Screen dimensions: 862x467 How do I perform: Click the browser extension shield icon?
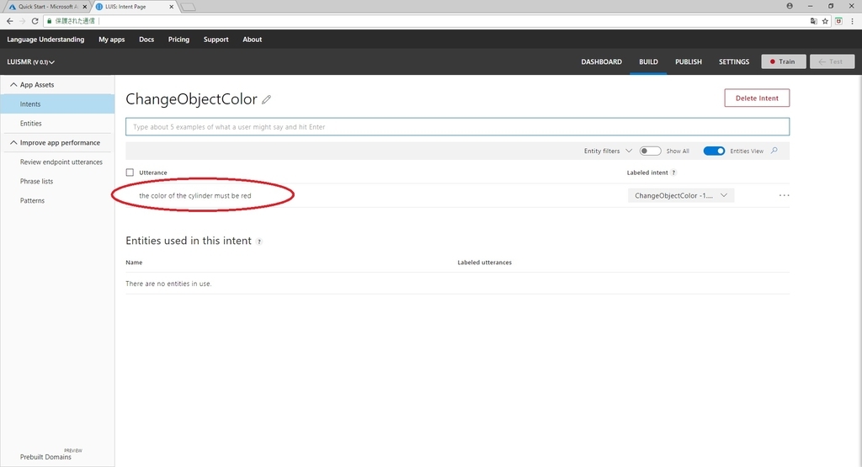(x=838, y=21)
